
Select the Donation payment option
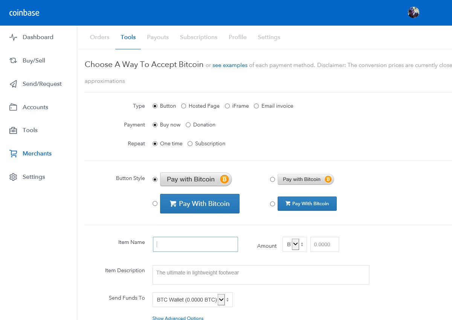[x=188, y=125]
